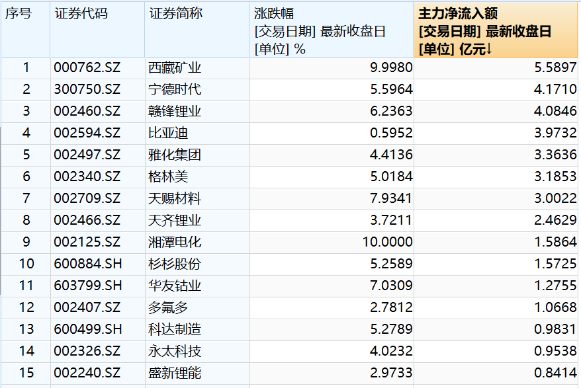
Task: Select stock name 华友钴业
Action: [175, 286]
